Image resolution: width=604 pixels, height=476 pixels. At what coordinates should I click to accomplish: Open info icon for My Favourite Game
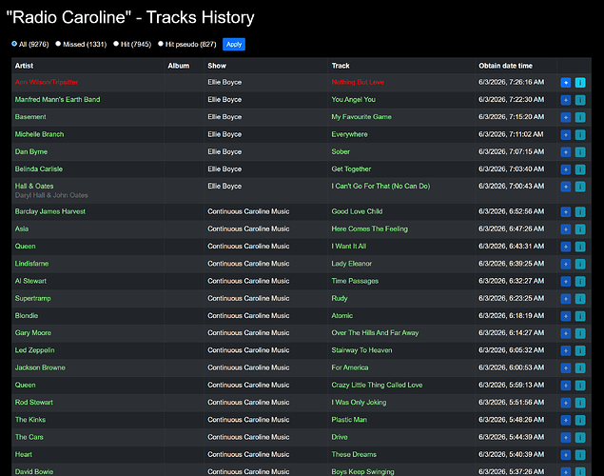pyautogui.click(x=580, y=117)
